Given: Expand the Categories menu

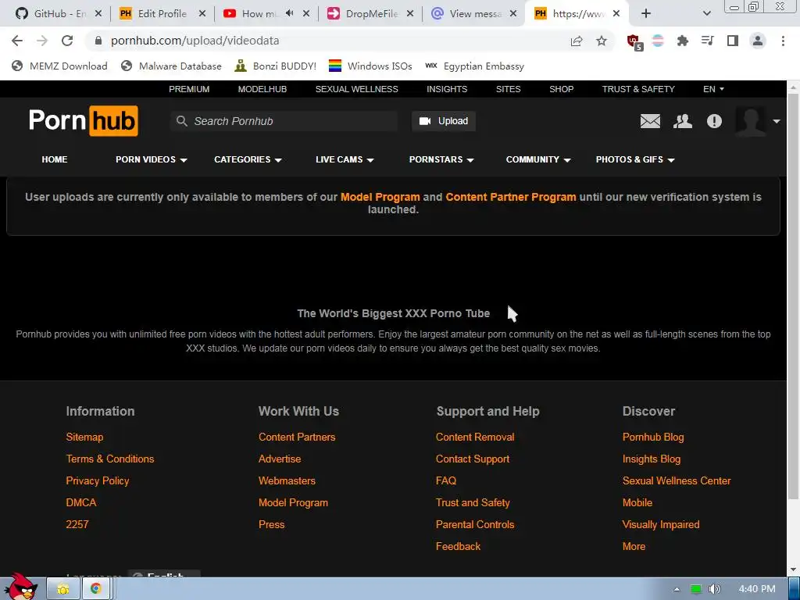Looking at the screenshot, I should (248, 159).
